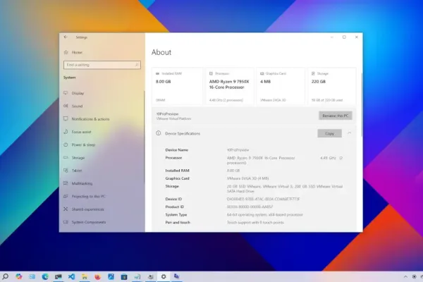Click the 'Device Name' label

point(177,150)
